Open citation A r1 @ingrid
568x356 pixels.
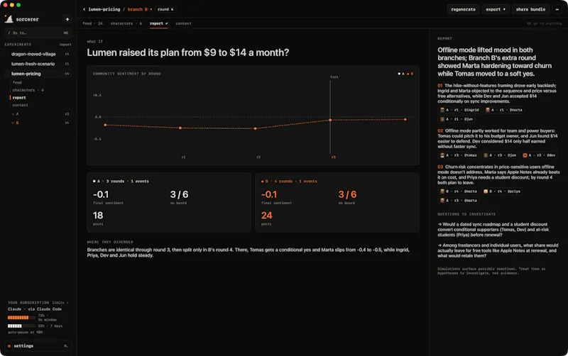(459, 110)
